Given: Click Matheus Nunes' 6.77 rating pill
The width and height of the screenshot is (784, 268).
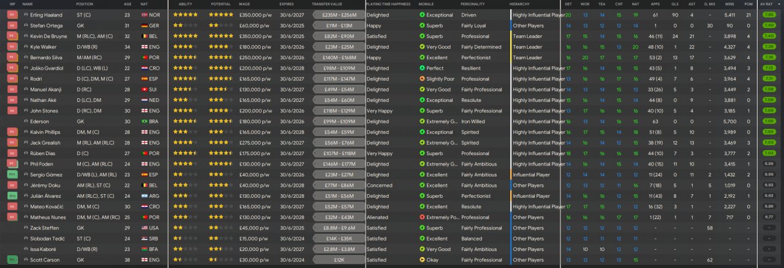Looking at the screenshot, I should (x=769, y=217).
